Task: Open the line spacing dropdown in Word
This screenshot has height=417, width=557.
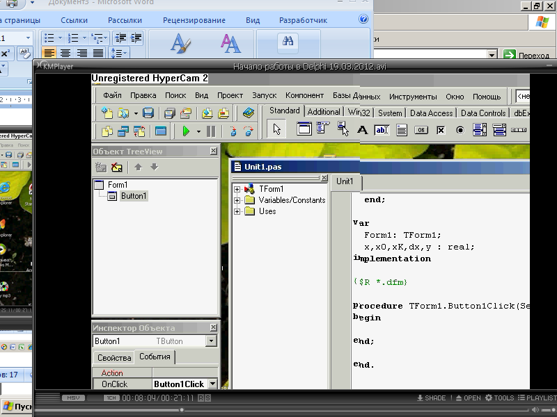Action: pos(125,54)
